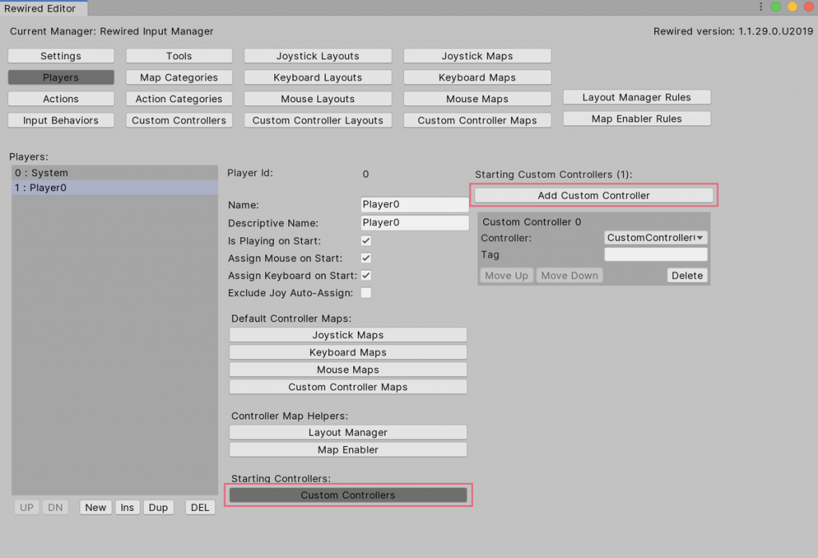Open top-row Keyboard Maps page
This screenshot has height=558, width=818.
pyautogui.click(x=478, y=77)
